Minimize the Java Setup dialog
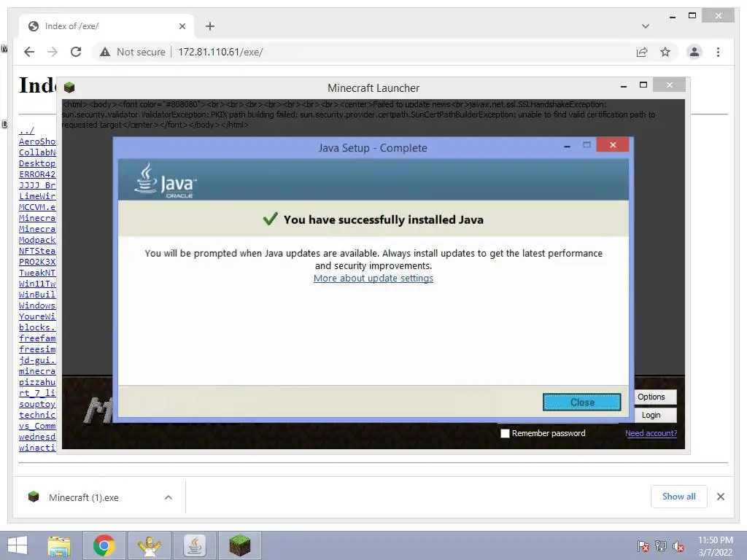The height and width of the screenshot is (560, 747). [567, 146]
